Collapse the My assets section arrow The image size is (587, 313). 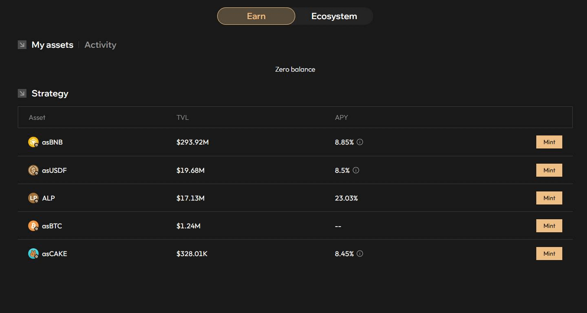click(x=22, y=45)
